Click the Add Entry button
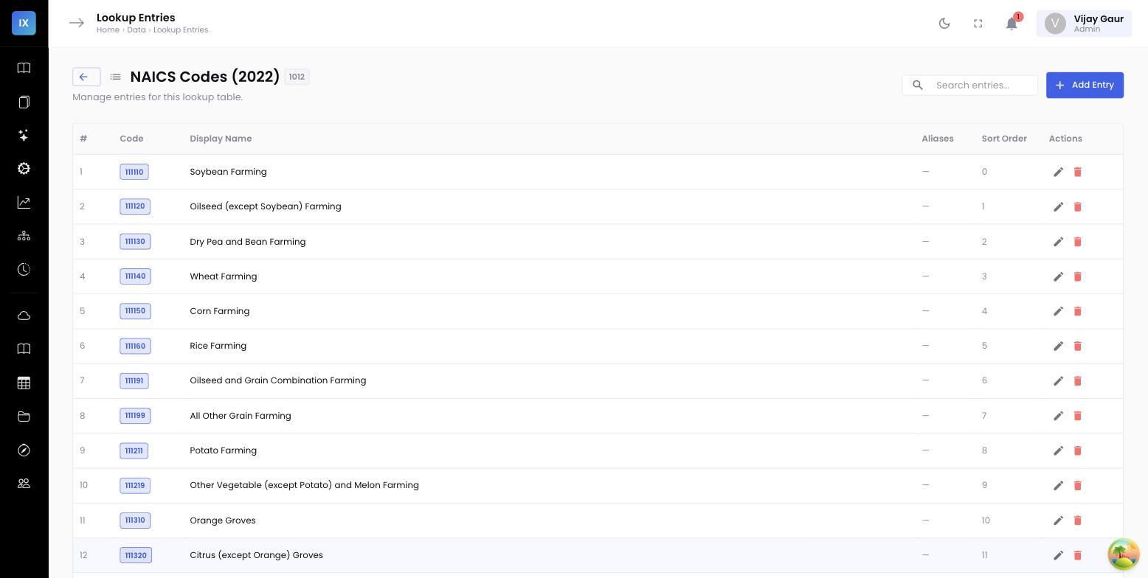Image resolution: width=1148 pixels, height=578 pixels. tap(1085, 85)
